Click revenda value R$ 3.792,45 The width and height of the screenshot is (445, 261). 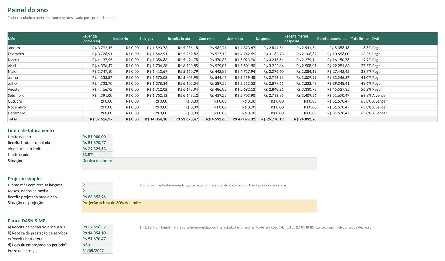[x=97, y=48]
